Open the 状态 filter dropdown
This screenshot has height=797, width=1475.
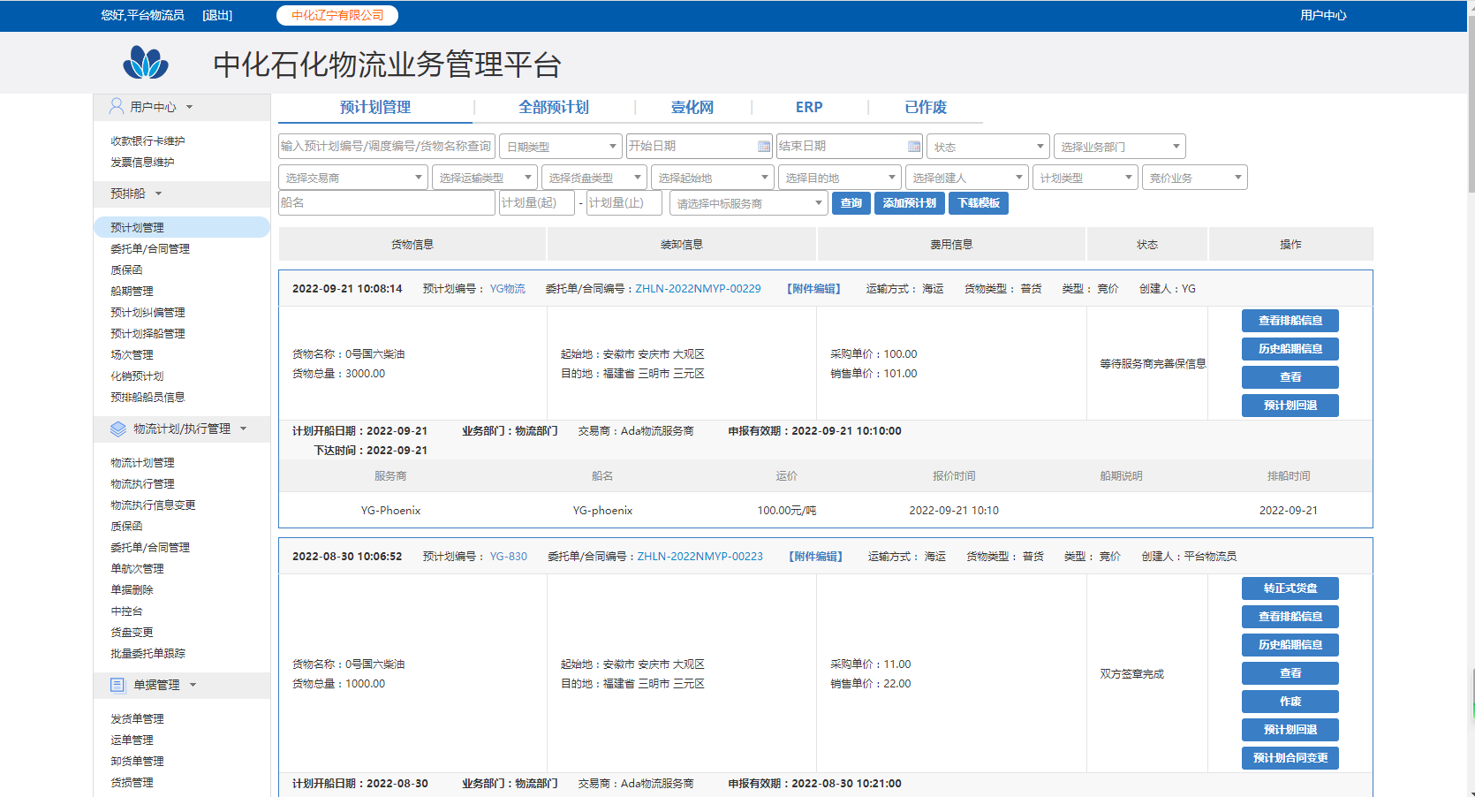point(987,147)
